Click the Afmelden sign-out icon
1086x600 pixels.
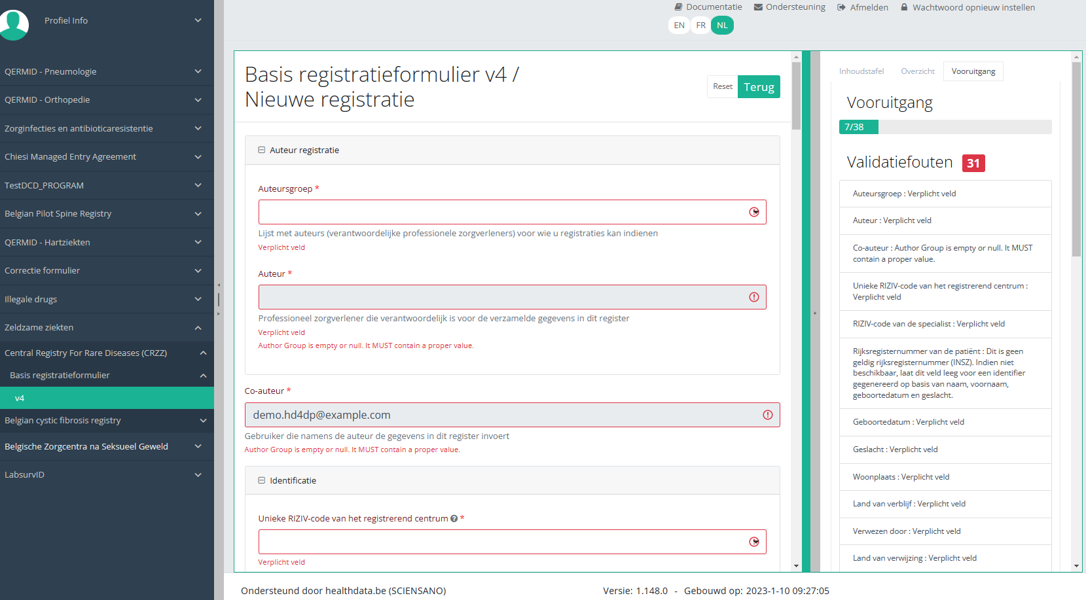coord(841,7)
